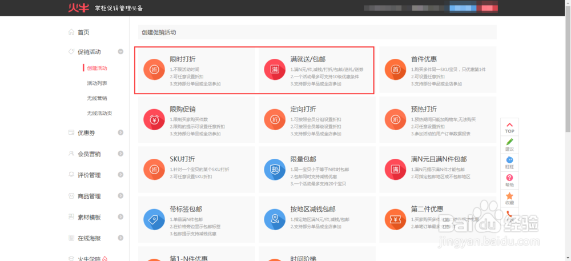Click the 首页 home icon in sidebar
Image resolution: width=571 pixels, height=261 pixels.
[71, 32]
